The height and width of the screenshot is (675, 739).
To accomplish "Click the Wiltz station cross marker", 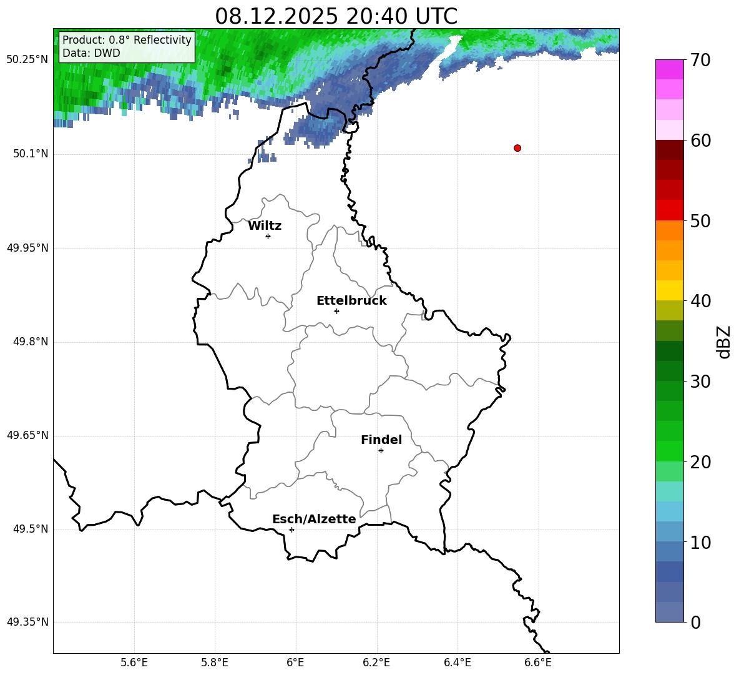I will pos(268,236).
